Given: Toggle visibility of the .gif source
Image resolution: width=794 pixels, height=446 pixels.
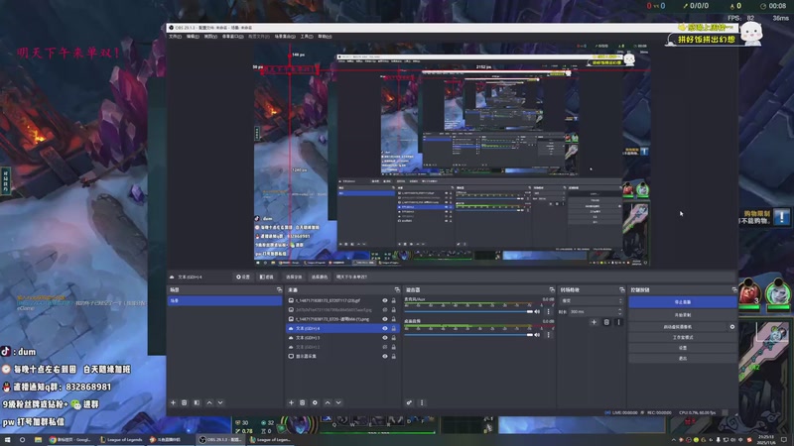Looking at the screenshot, I should (x=385, y=300).
